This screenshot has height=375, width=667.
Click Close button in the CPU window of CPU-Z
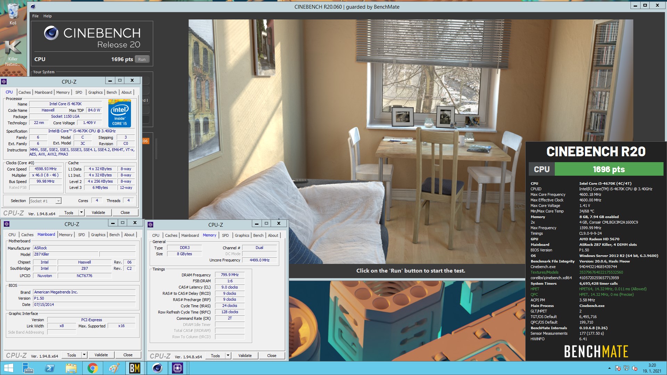coord(125,212)
